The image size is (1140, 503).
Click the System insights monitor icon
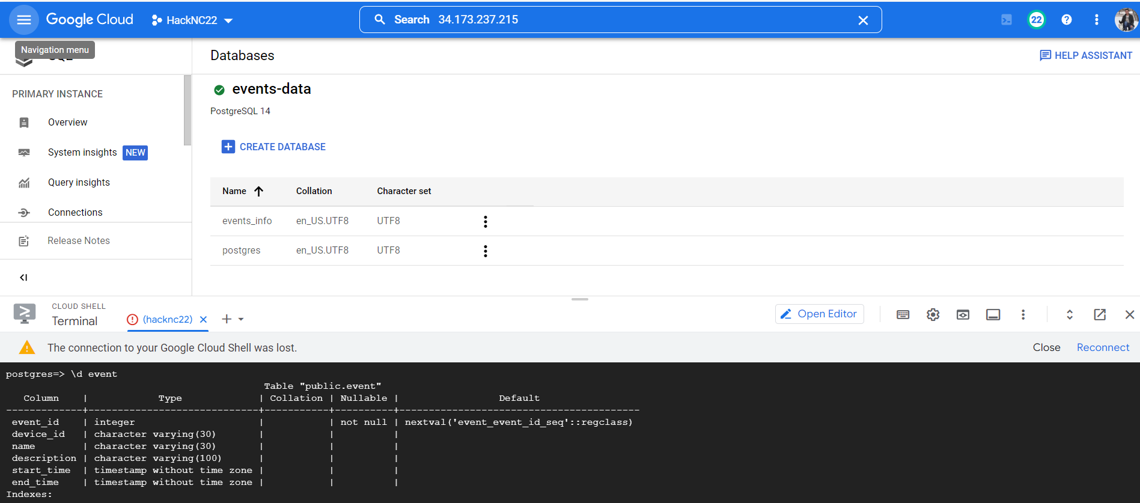[24, 153]
